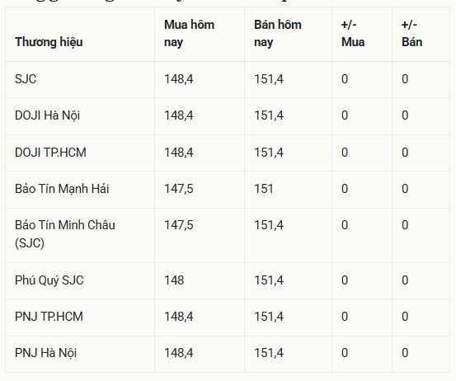Select the Phú Quý SJC row label

[x=49, y=280]
